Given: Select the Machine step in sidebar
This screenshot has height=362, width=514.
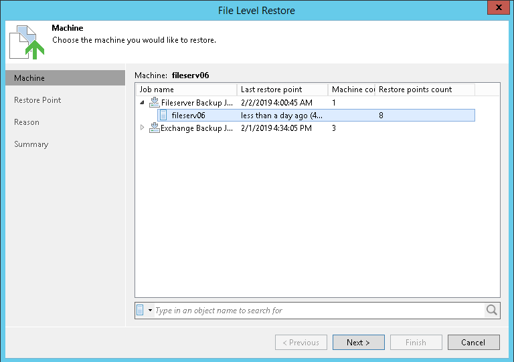Looking at the screenshot, I should click(x=29, y=78).
